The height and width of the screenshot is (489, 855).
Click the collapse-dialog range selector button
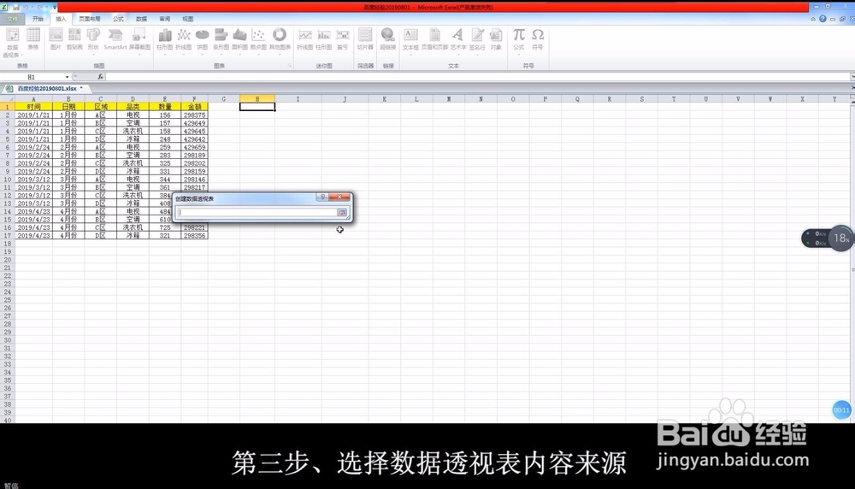342,213
